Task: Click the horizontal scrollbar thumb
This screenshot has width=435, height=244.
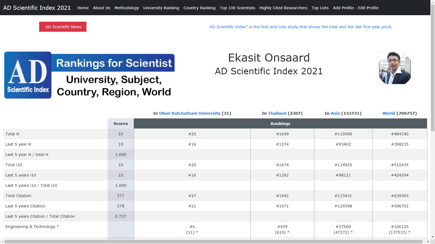Action: 213,242
